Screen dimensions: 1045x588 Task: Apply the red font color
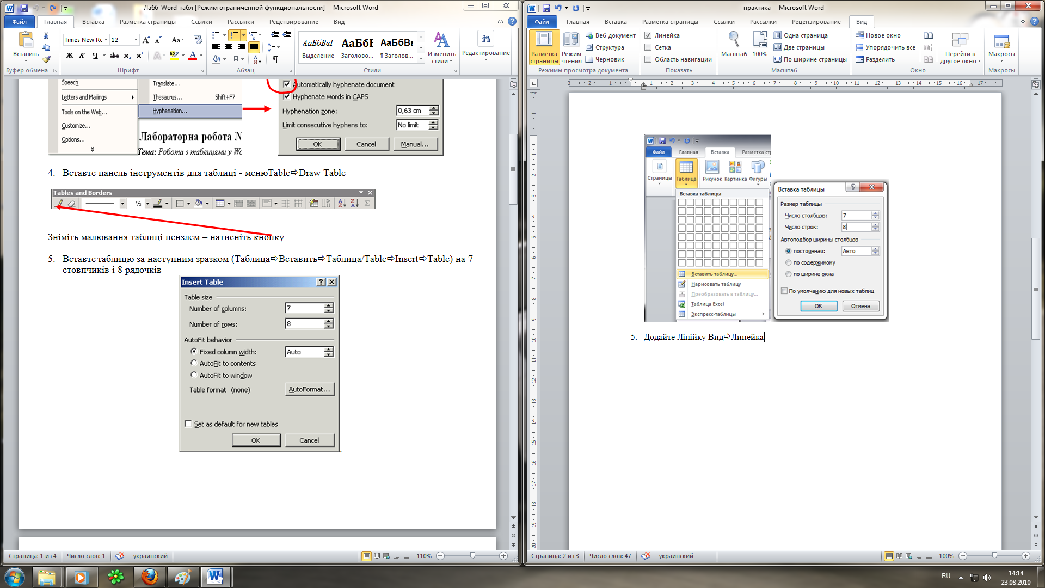pos(192,56)
